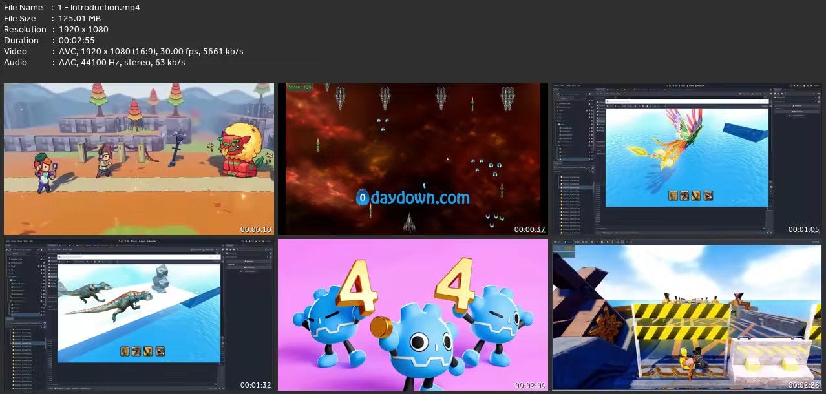Click the "Resolution" label
826x394 pixels.
pyautogui.click(x=25, y=30)
